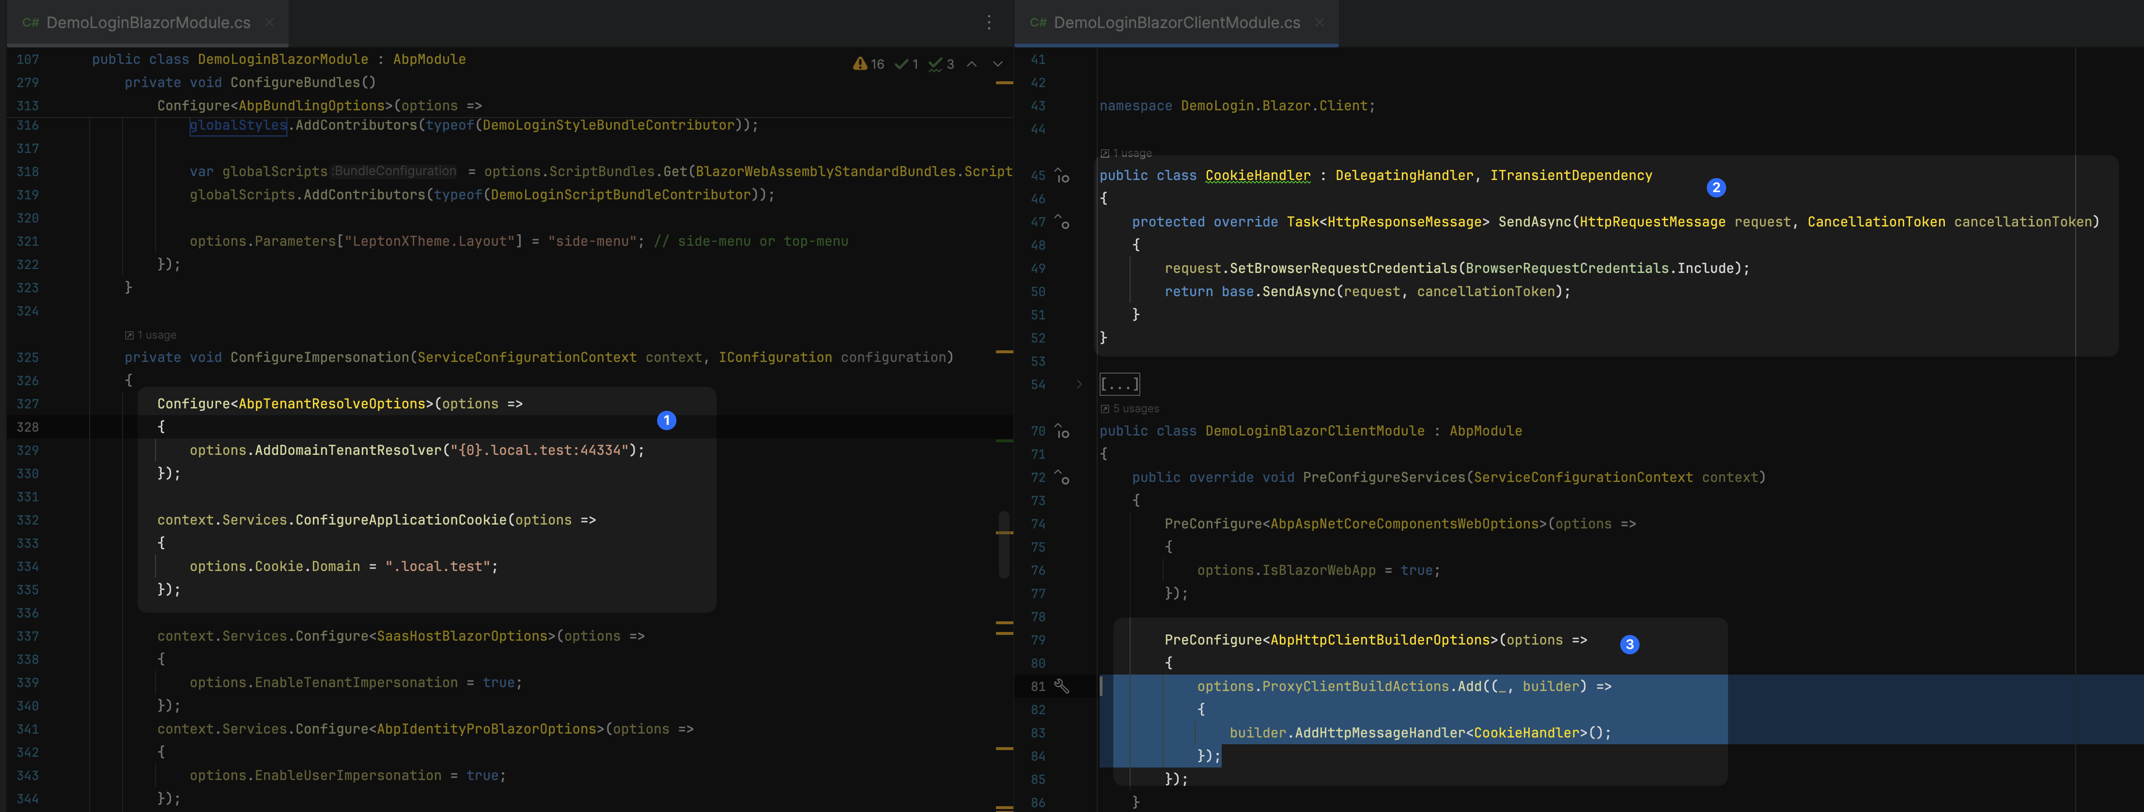Click the wrench quick-fix icon on line 81

[1061, 686]
